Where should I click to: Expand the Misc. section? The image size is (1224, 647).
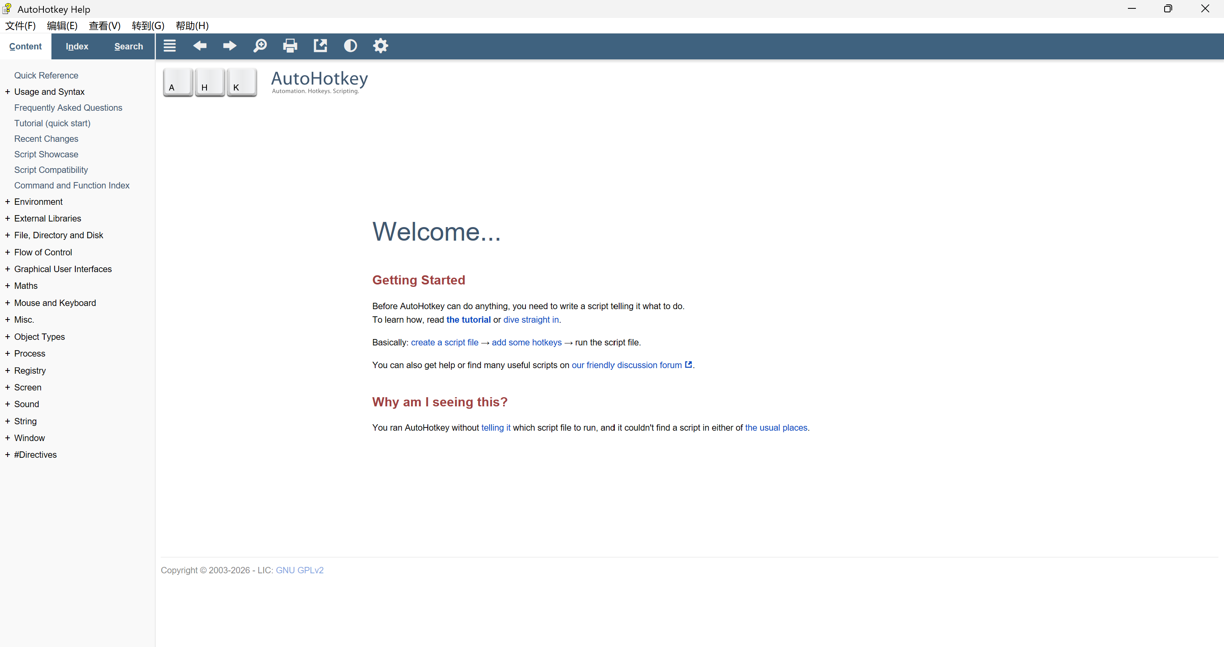pos(8,320)
